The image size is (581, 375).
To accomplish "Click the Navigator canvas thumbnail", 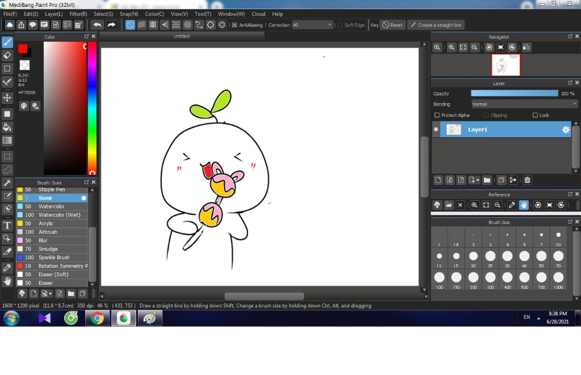I will (506, 65).
